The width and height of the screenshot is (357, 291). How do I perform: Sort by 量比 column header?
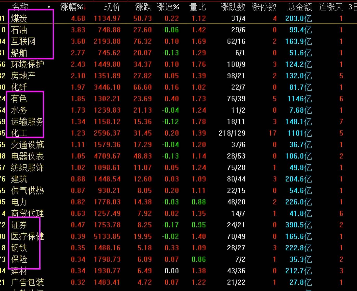coord(197,7)
